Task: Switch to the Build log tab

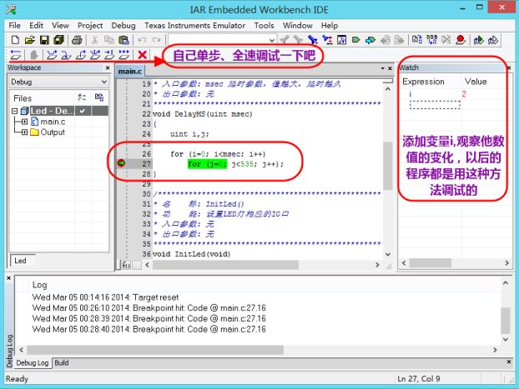Action: 62,362
